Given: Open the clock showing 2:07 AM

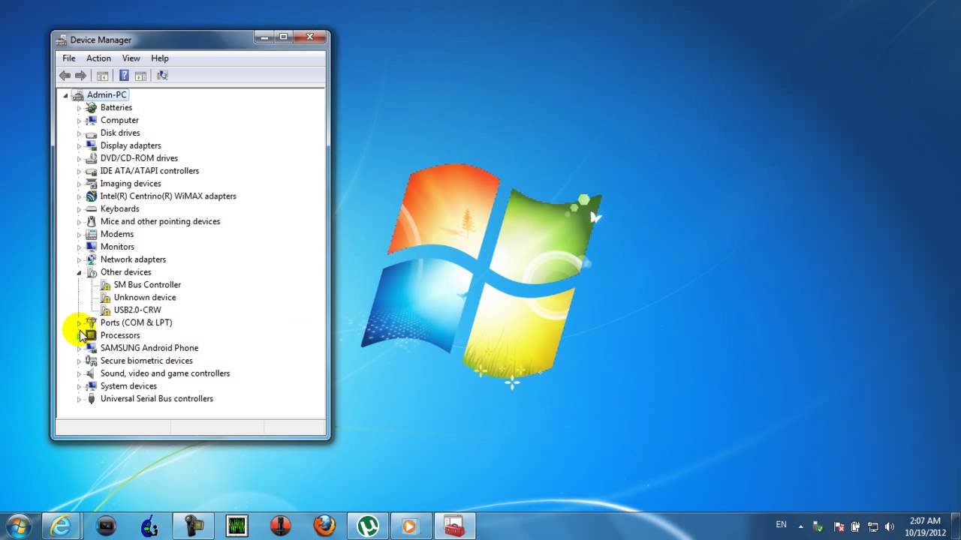Looking at the screenshot, I should 924,526.
